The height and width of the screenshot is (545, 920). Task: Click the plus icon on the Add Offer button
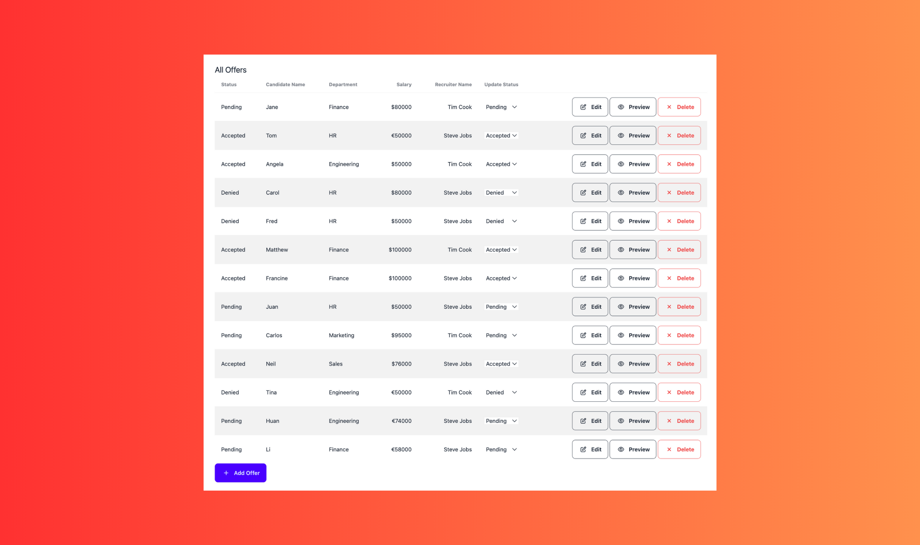[226, 472]
